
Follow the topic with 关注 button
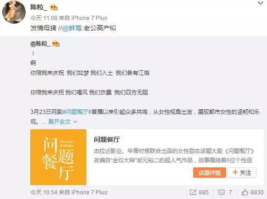point(242,172)
